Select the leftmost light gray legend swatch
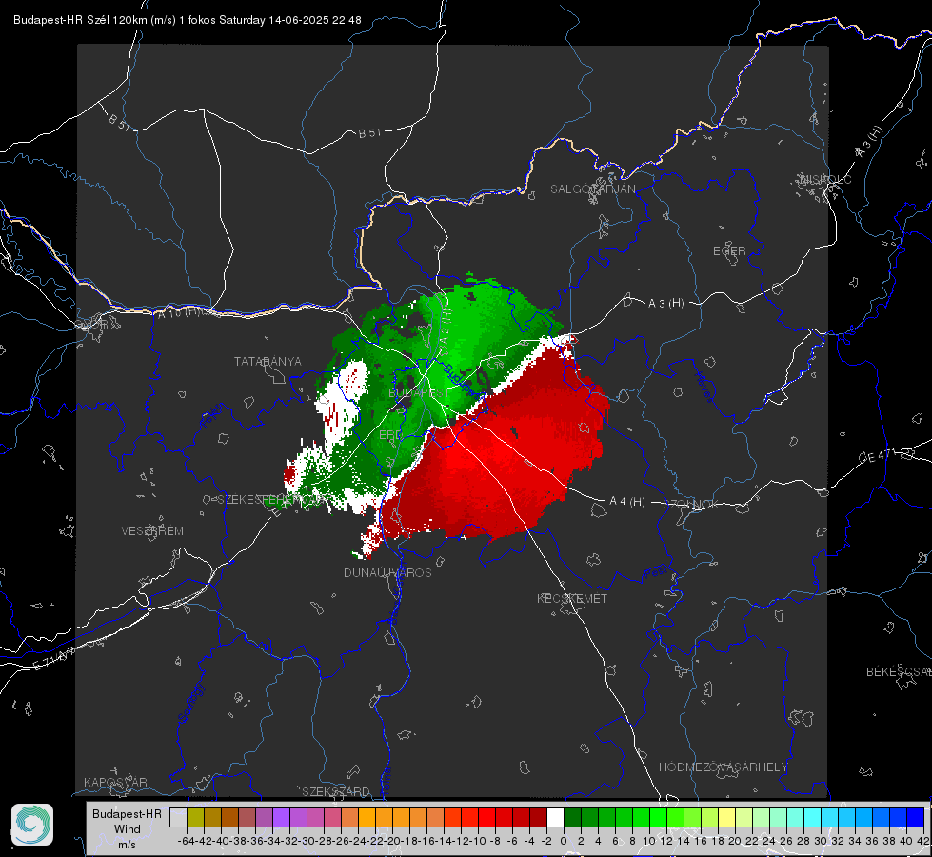Viewport: 932px width, 857px height. point(178,818)
